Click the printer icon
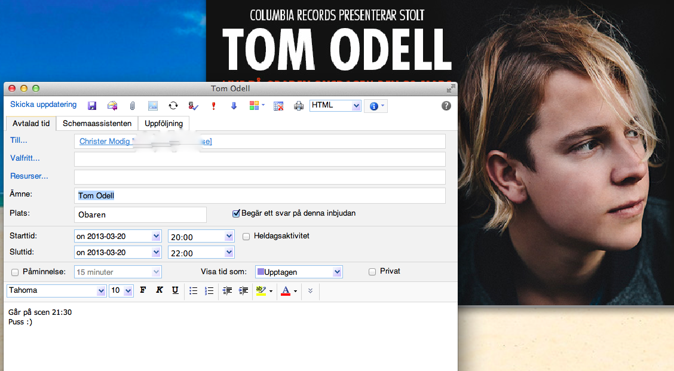 [298, 106]
